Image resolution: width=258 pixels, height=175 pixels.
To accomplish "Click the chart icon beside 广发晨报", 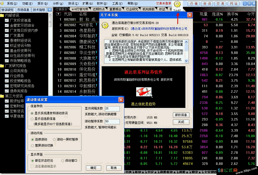I will 7,36.
